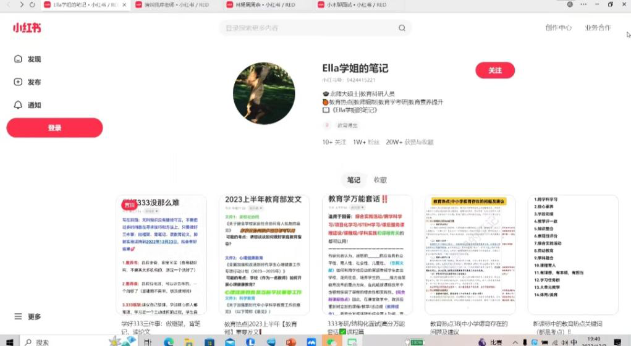Open the 教育学万能套话 note thumbnail
The width and height of the screenshot is (631, 346).
tap(367, 255)
